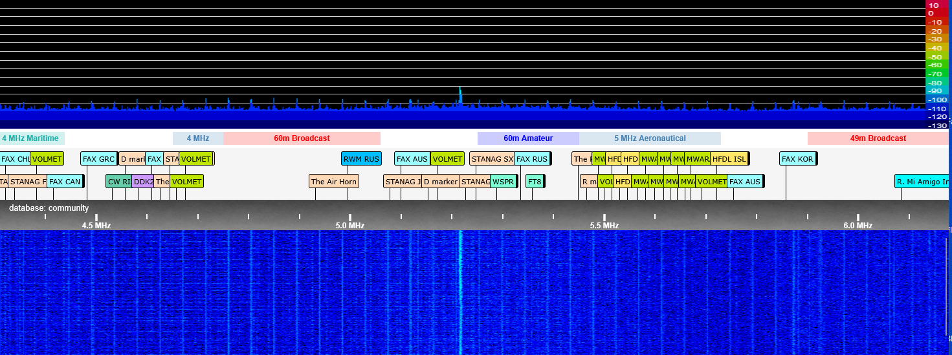The width and height of the screenshot is (952, 355).
Task: Tune to The Air Horn label
Action: pyautogui.click(x=333, y=182)
